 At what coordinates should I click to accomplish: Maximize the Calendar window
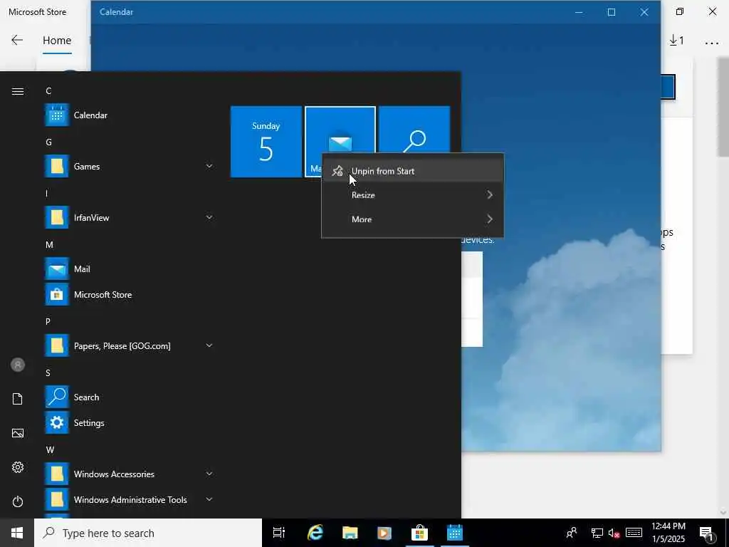click(612, 12)
